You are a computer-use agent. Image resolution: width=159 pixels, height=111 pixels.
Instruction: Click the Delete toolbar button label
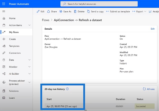pos(81,12)
